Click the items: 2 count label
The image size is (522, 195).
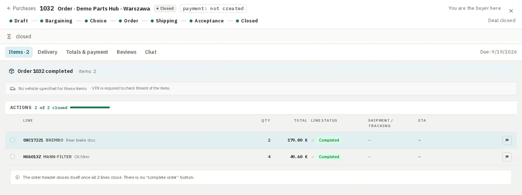(87, 71)
